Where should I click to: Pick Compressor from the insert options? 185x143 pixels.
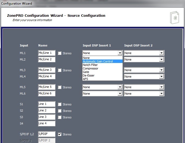pyautogui.click(x=91, y=68)
